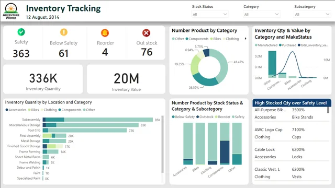Click the Locks subcategory cell

[297, 157]
